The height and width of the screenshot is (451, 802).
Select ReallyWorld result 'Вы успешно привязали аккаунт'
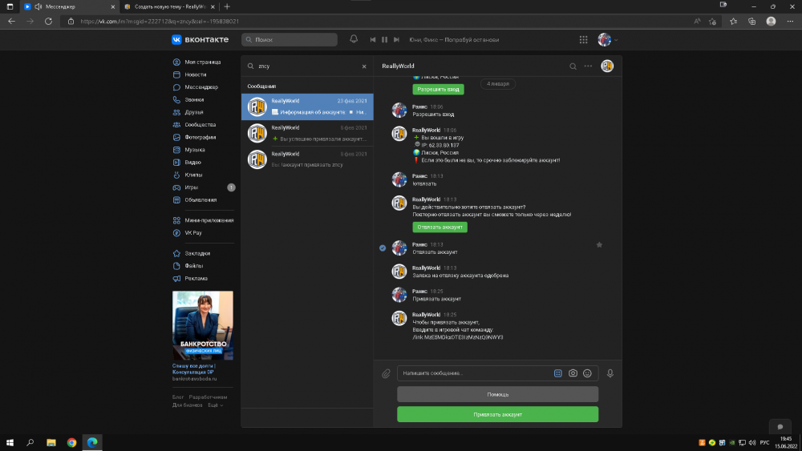(307, 133)
